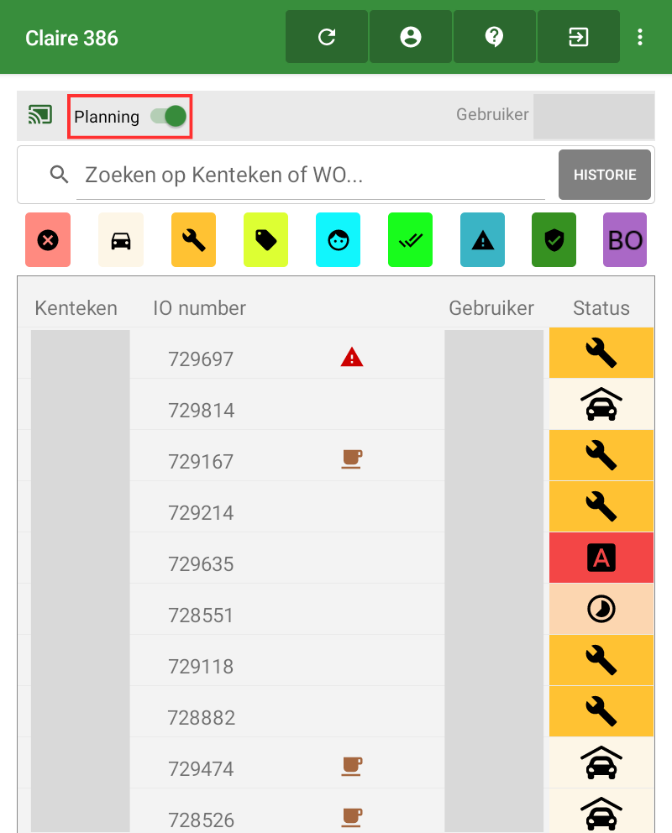Filter by the orange wrench icon
Screen dimensions: 672x833
193,240
